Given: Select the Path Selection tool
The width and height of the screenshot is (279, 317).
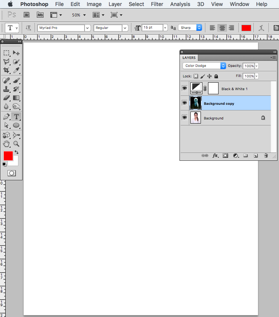Looking at the screenshot, I should (x=6, y=125).
